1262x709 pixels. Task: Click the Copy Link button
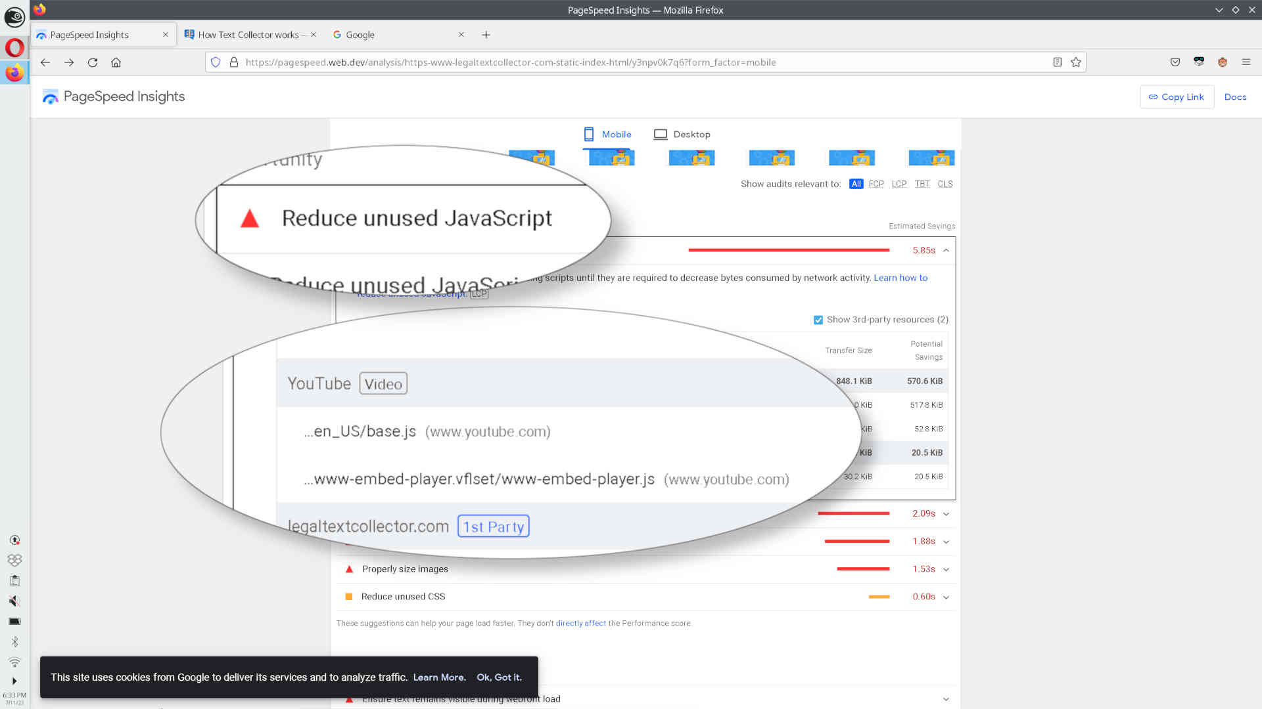tap(1177, 97)
